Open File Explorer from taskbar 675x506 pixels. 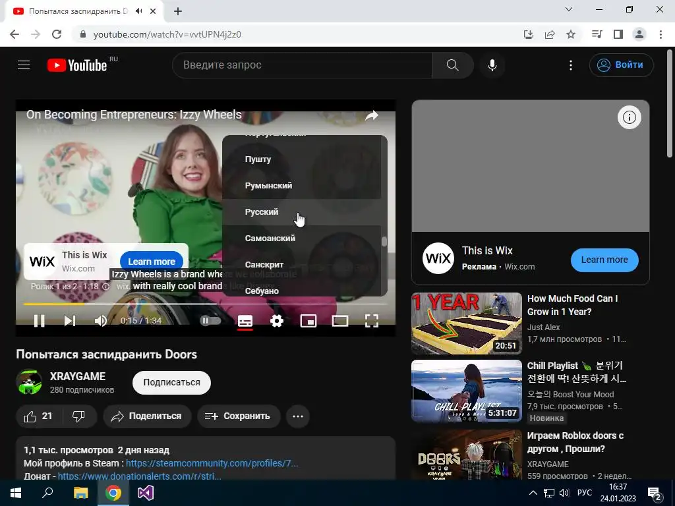click(x=80, y=493)
